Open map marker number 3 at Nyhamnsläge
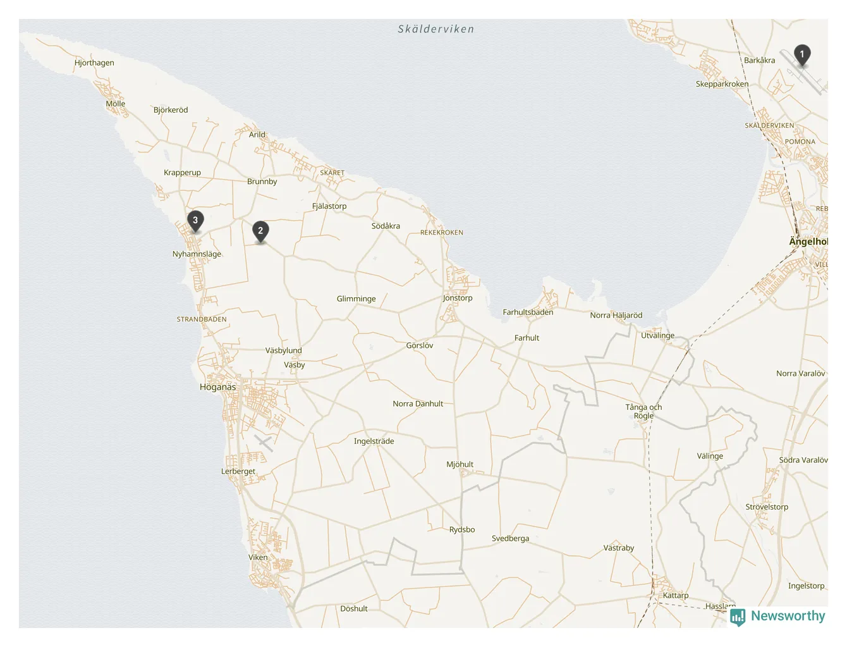This screenshot has height=647, width=847. tap(195, 221)
